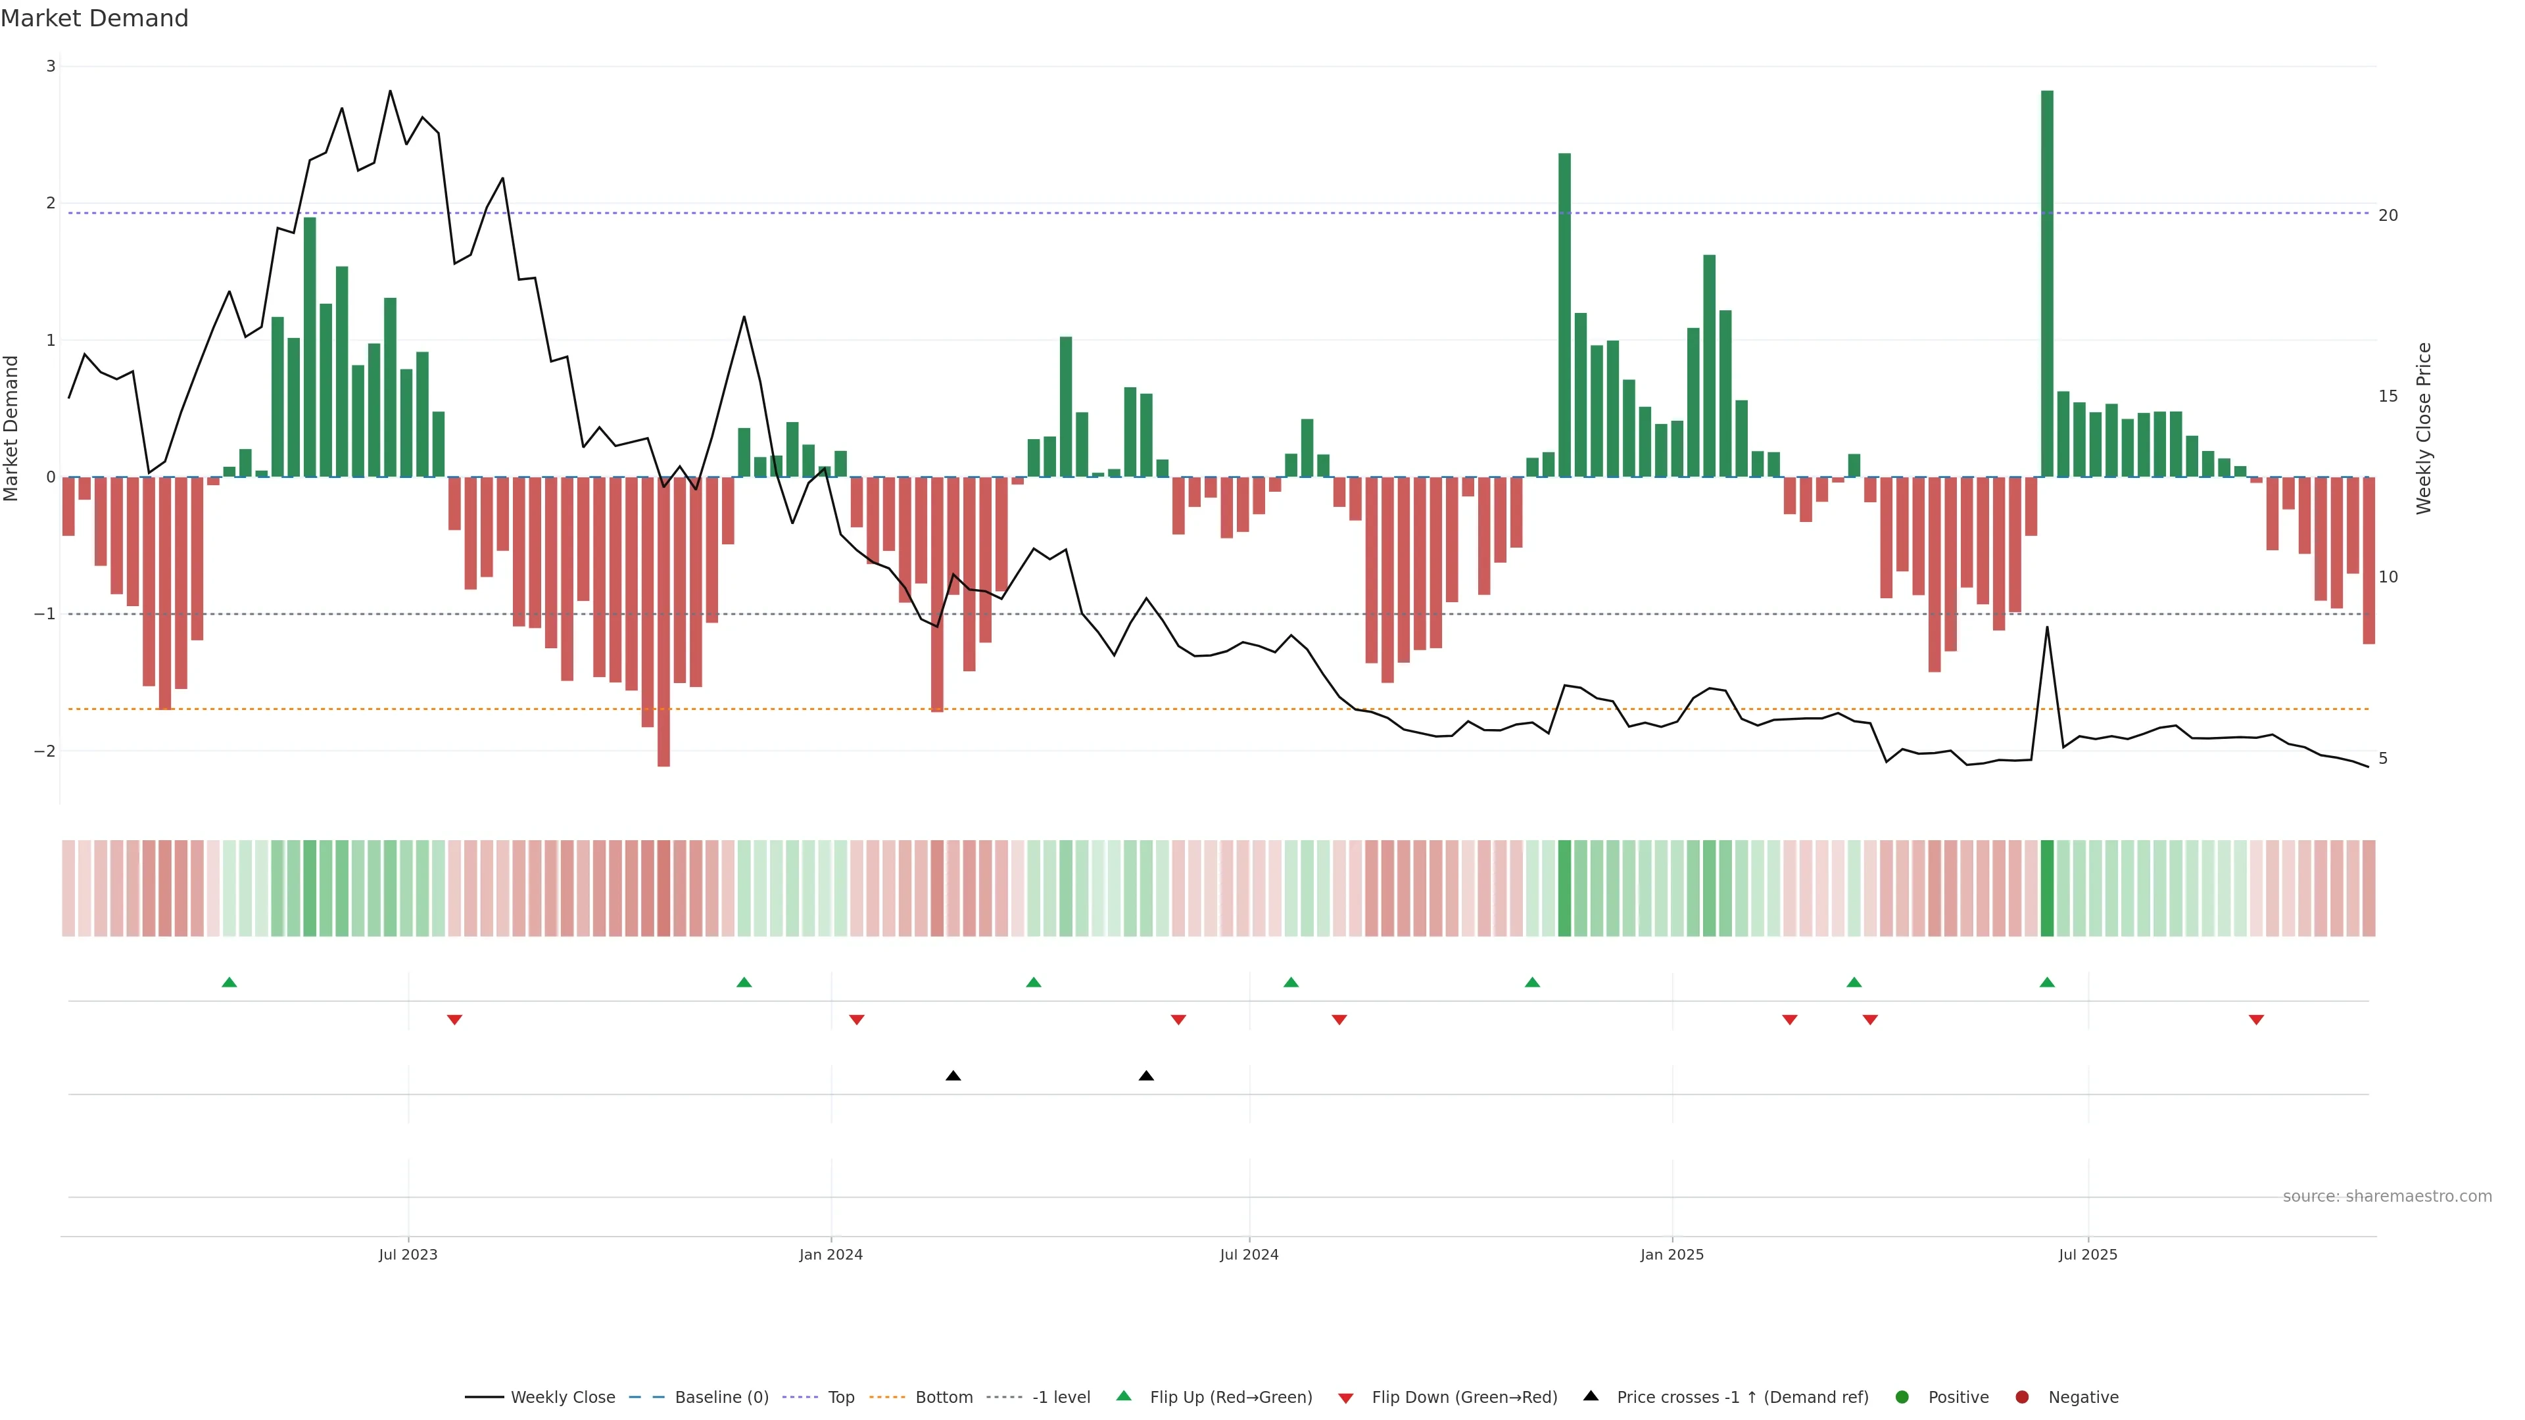Image resolution: width=2525 pixels, height=1420 pixels.
Task: Click the black triangle Price crosses legend icon
Action: point(1590,1396)
